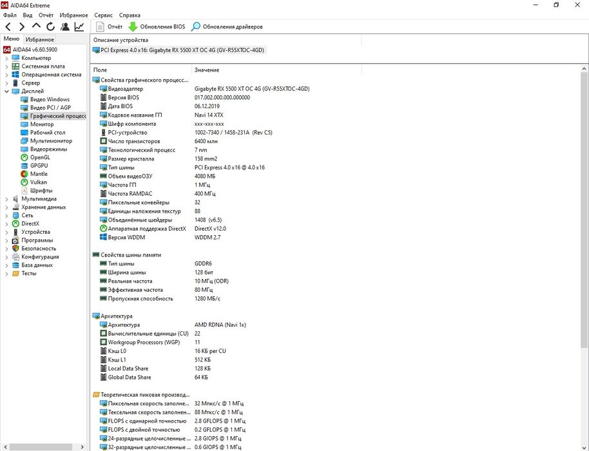Image resolution: width=589 pixels, height=451 pixels.
Task: Open the graph chart toolbar icon
Action: click(79, 26)
